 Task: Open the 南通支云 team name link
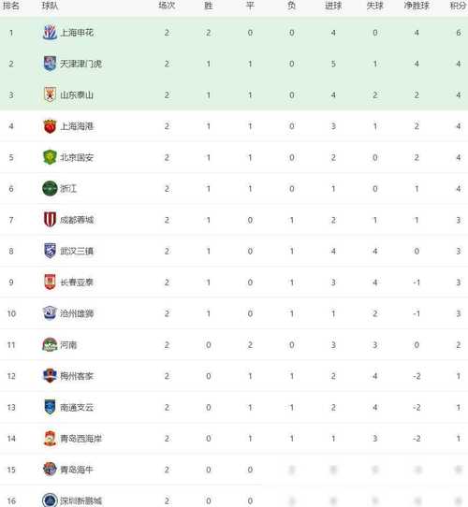click(77, 408)
